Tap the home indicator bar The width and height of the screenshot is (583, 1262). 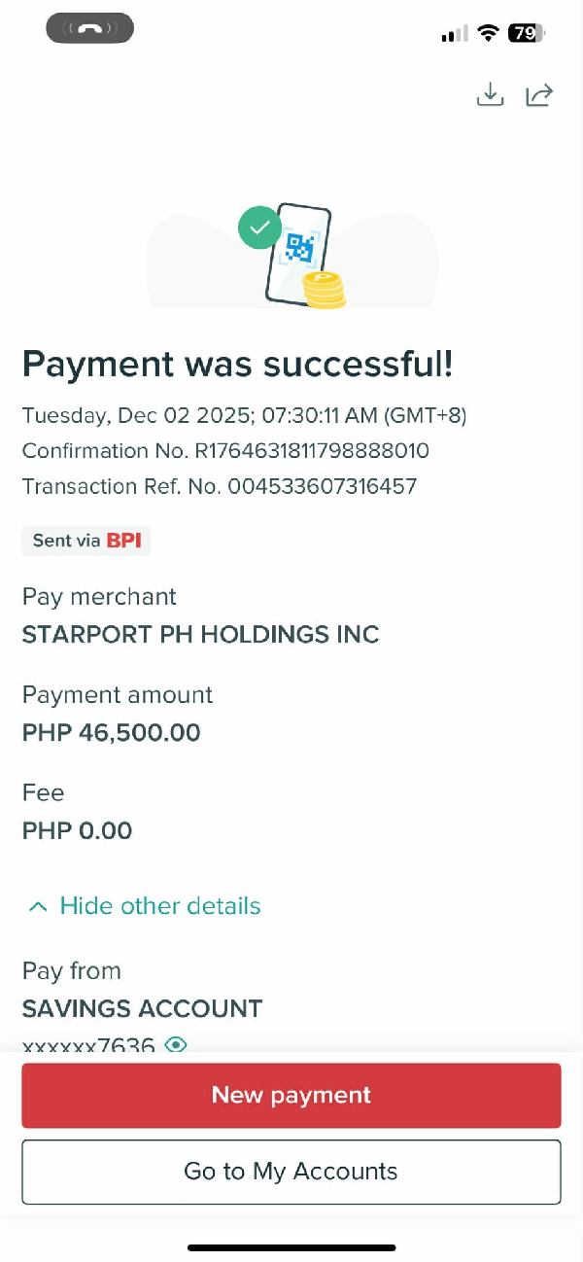pyautogui.click(x=291, y=1246)
